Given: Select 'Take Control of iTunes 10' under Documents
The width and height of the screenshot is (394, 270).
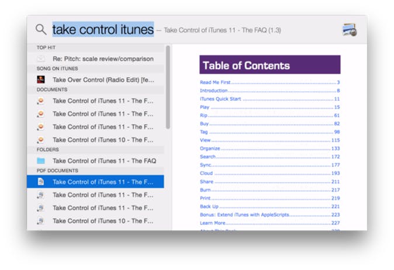Looking at the screenshot, I should 95,140.
